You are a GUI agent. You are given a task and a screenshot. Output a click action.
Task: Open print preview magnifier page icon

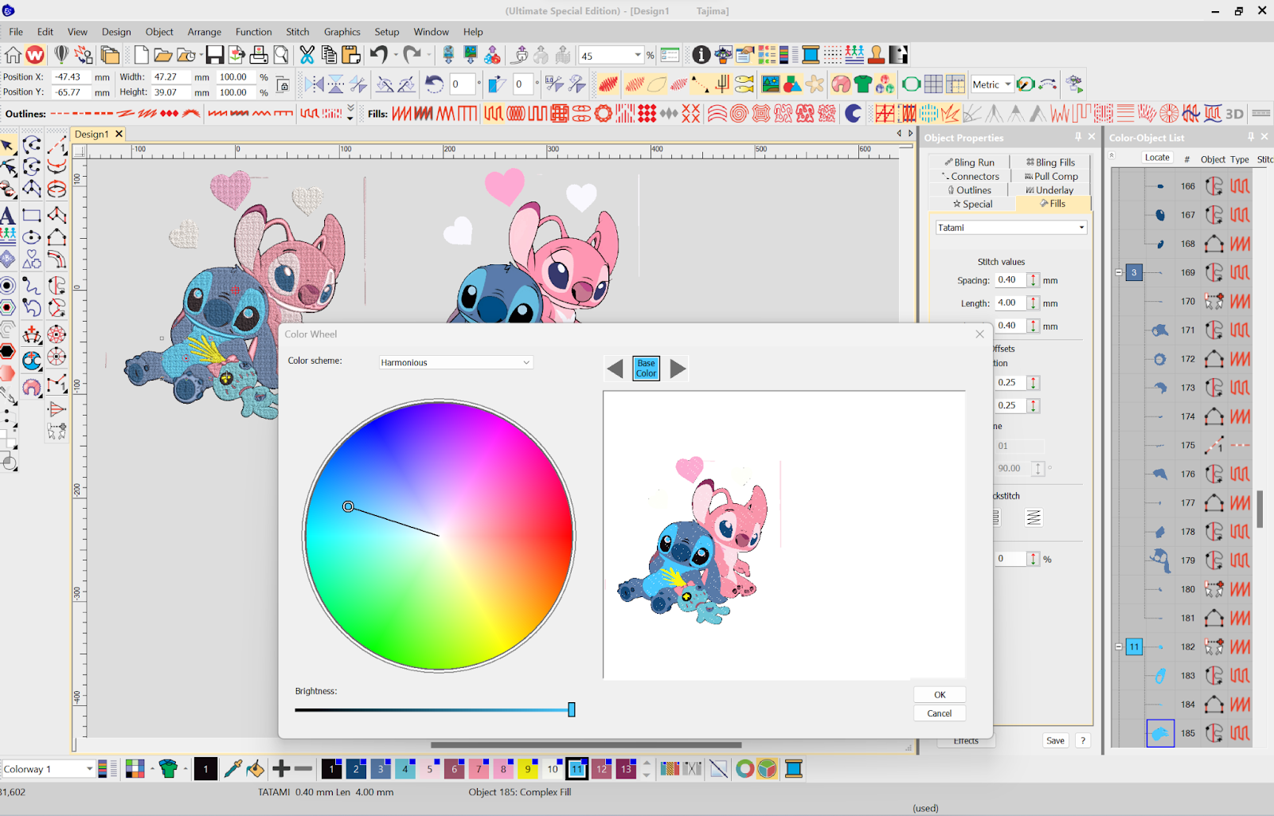(280, 55)
